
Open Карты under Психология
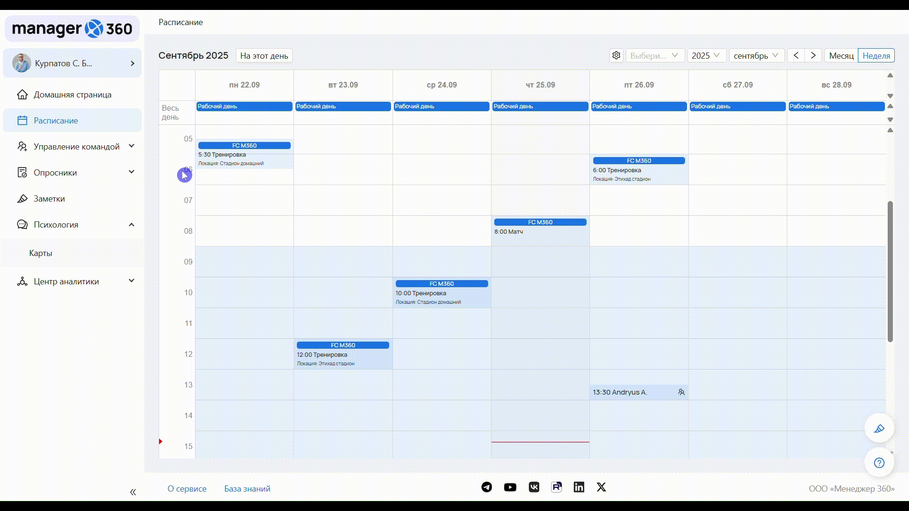[x=41, y=253]
